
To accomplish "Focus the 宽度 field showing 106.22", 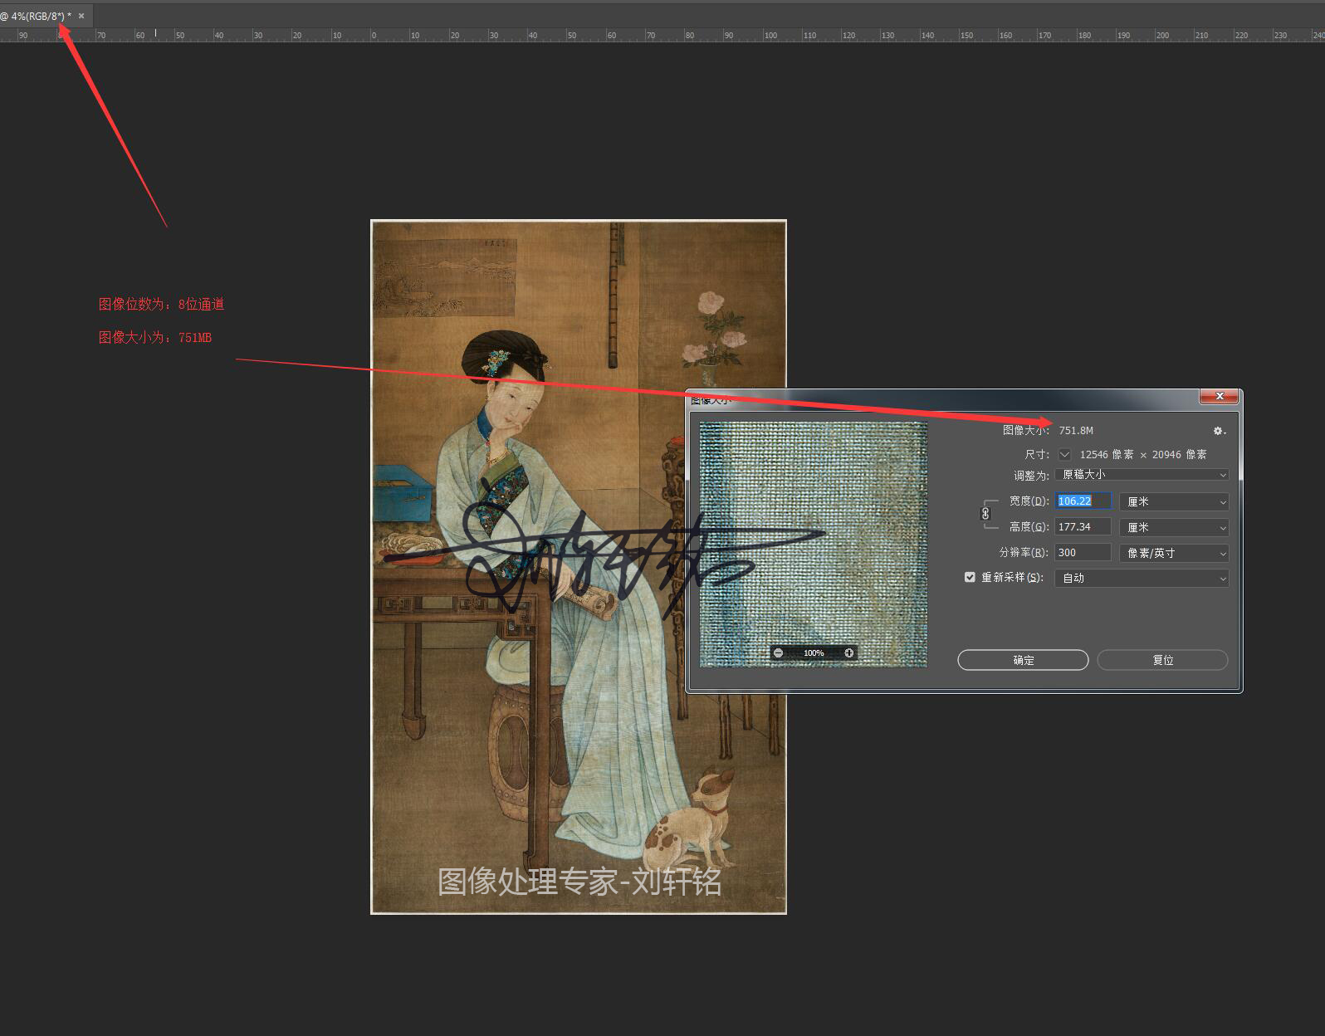I will (1083, 501).
